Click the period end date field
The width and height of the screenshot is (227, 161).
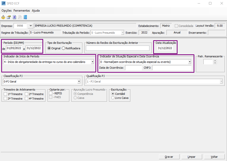pos(34,48)
